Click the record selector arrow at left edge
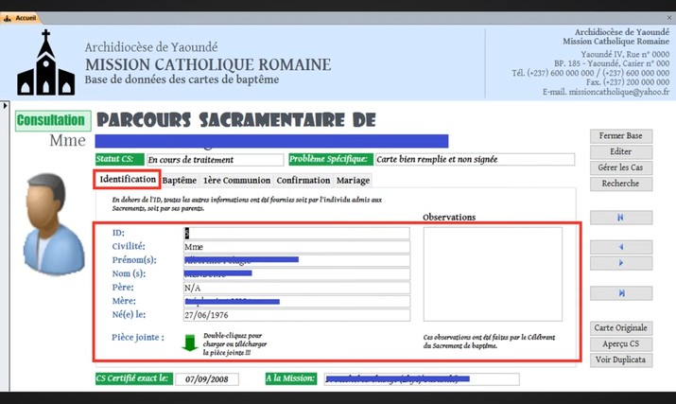Screen dimensions: 676x404 [x=5, y=105]
